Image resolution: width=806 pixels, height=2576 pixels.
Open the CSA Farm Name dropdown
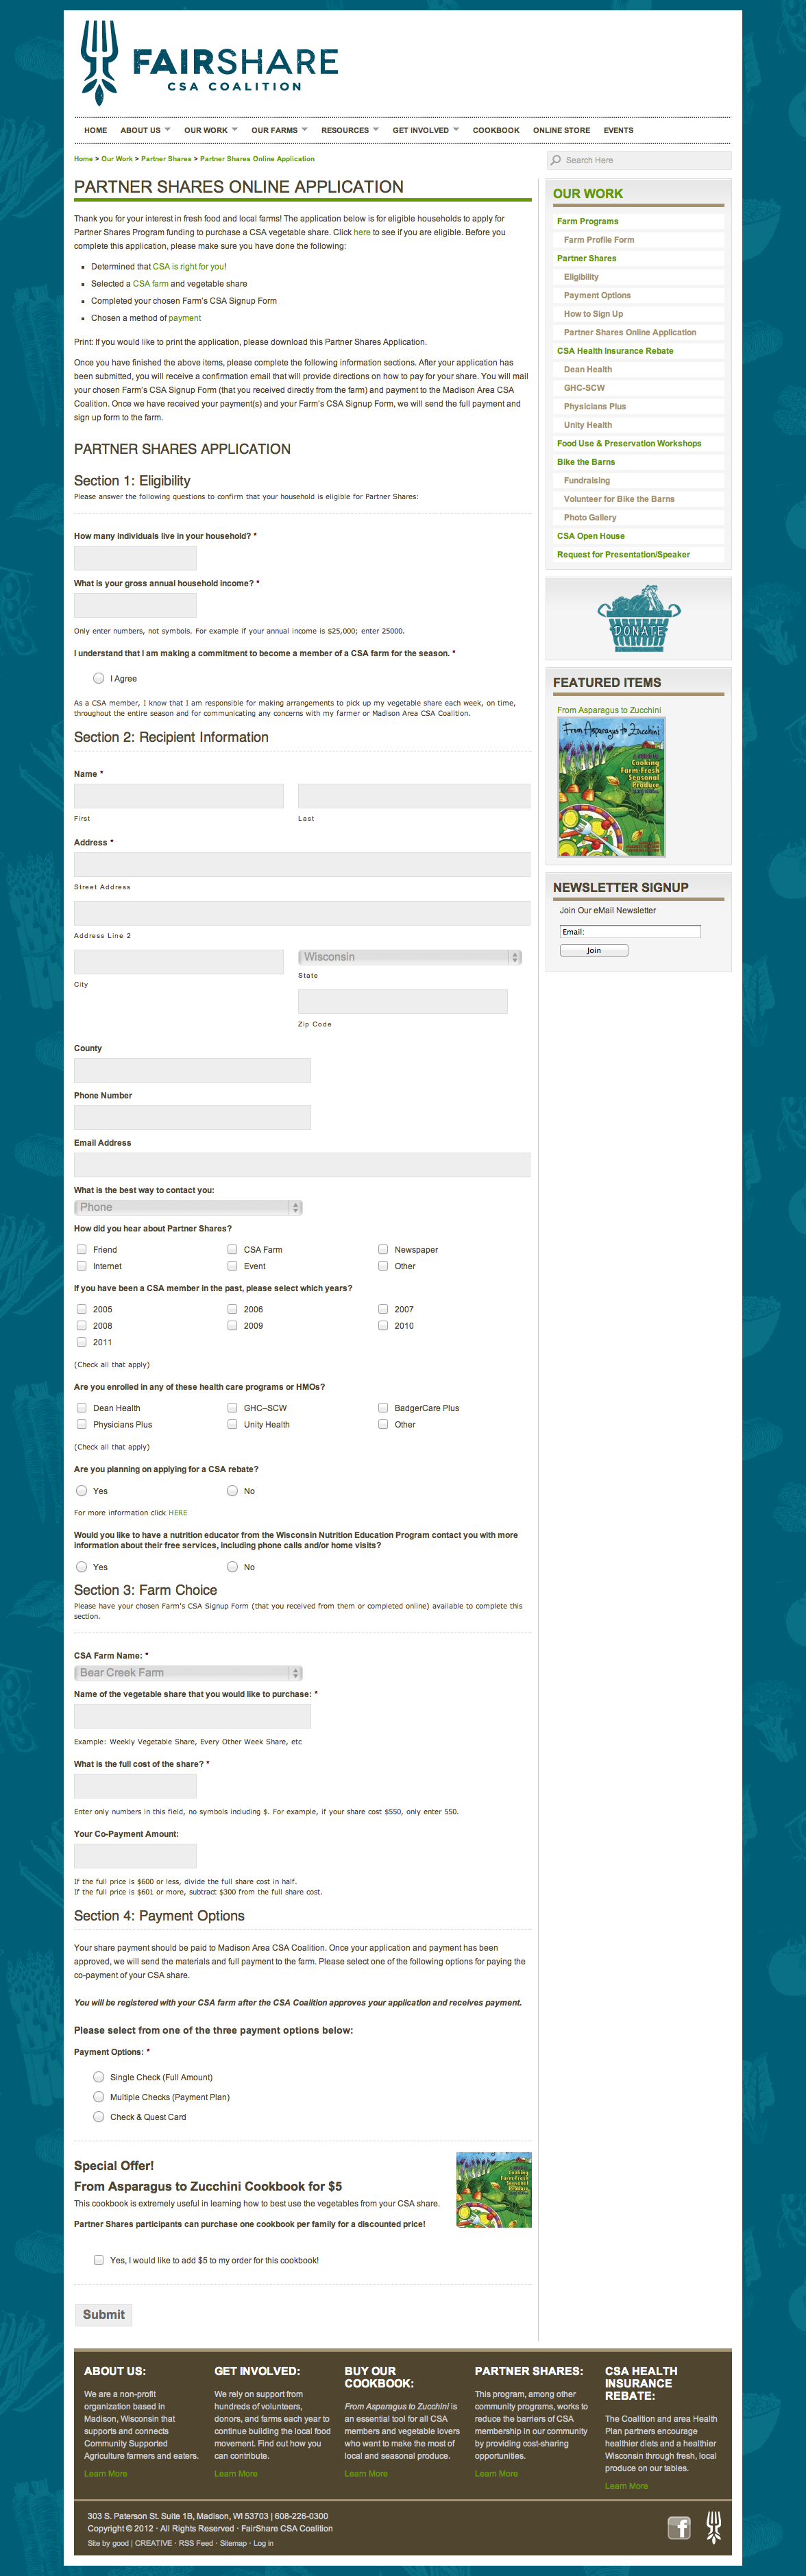[188, 1672]
